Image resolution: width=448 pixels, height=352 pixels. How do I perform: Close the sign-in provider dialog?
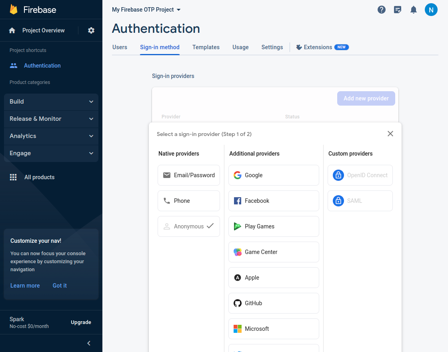[390, 134]
